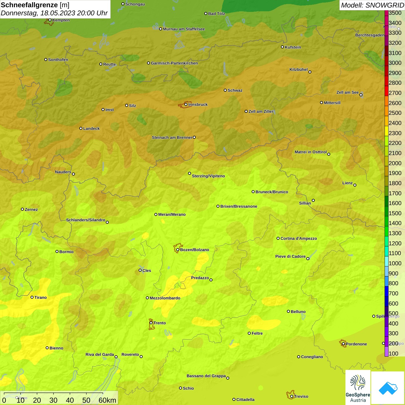Click the Cortina d'Ampezzo label
Image resolution: width=405 pixels, height=405 pixels.
coord(299,238)
